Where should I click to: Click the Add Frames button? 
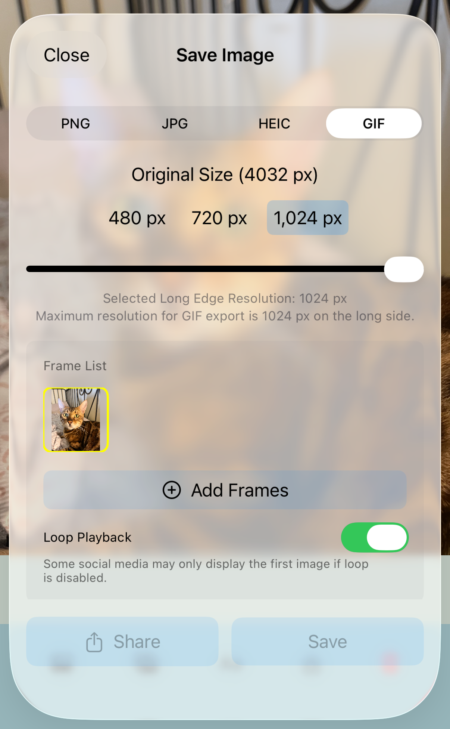click(x=225, y=490)
